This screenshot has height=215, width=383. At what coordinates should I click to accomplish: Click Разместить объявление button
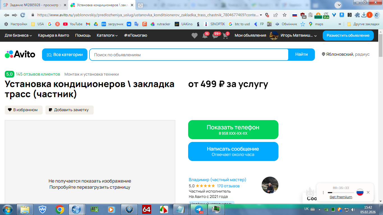point(348,36)
